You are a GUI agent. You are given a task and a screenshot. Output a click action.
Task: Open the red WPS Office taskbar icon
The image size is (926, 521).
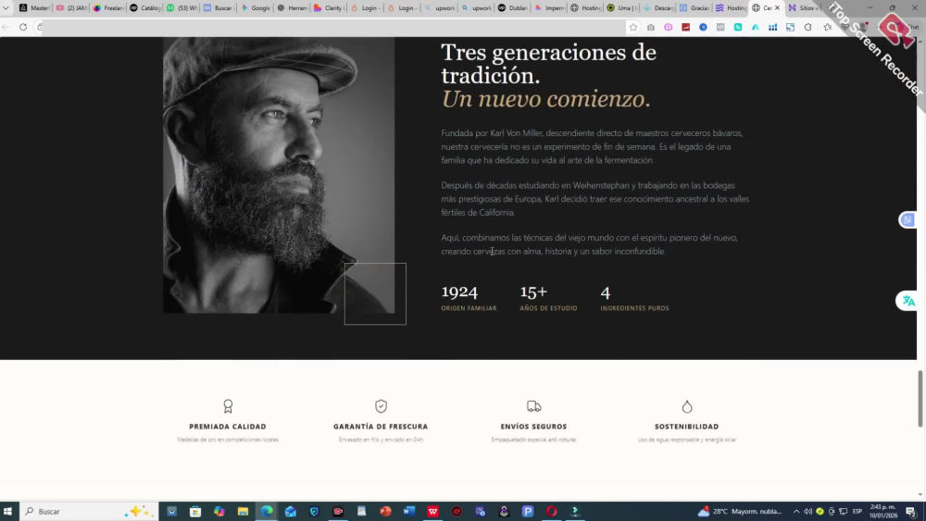[x=432, y=511]
